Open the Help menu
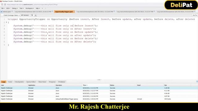This screenshot has height=111, width=198. 38,8
